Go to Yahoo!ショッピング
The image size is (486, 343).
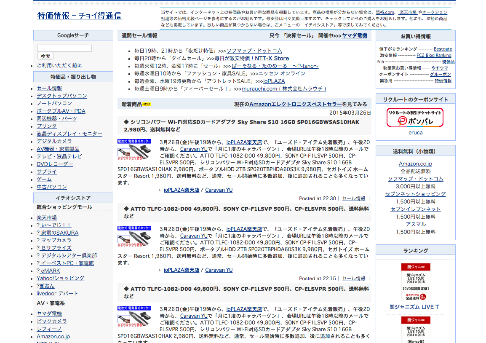[61, 278]
